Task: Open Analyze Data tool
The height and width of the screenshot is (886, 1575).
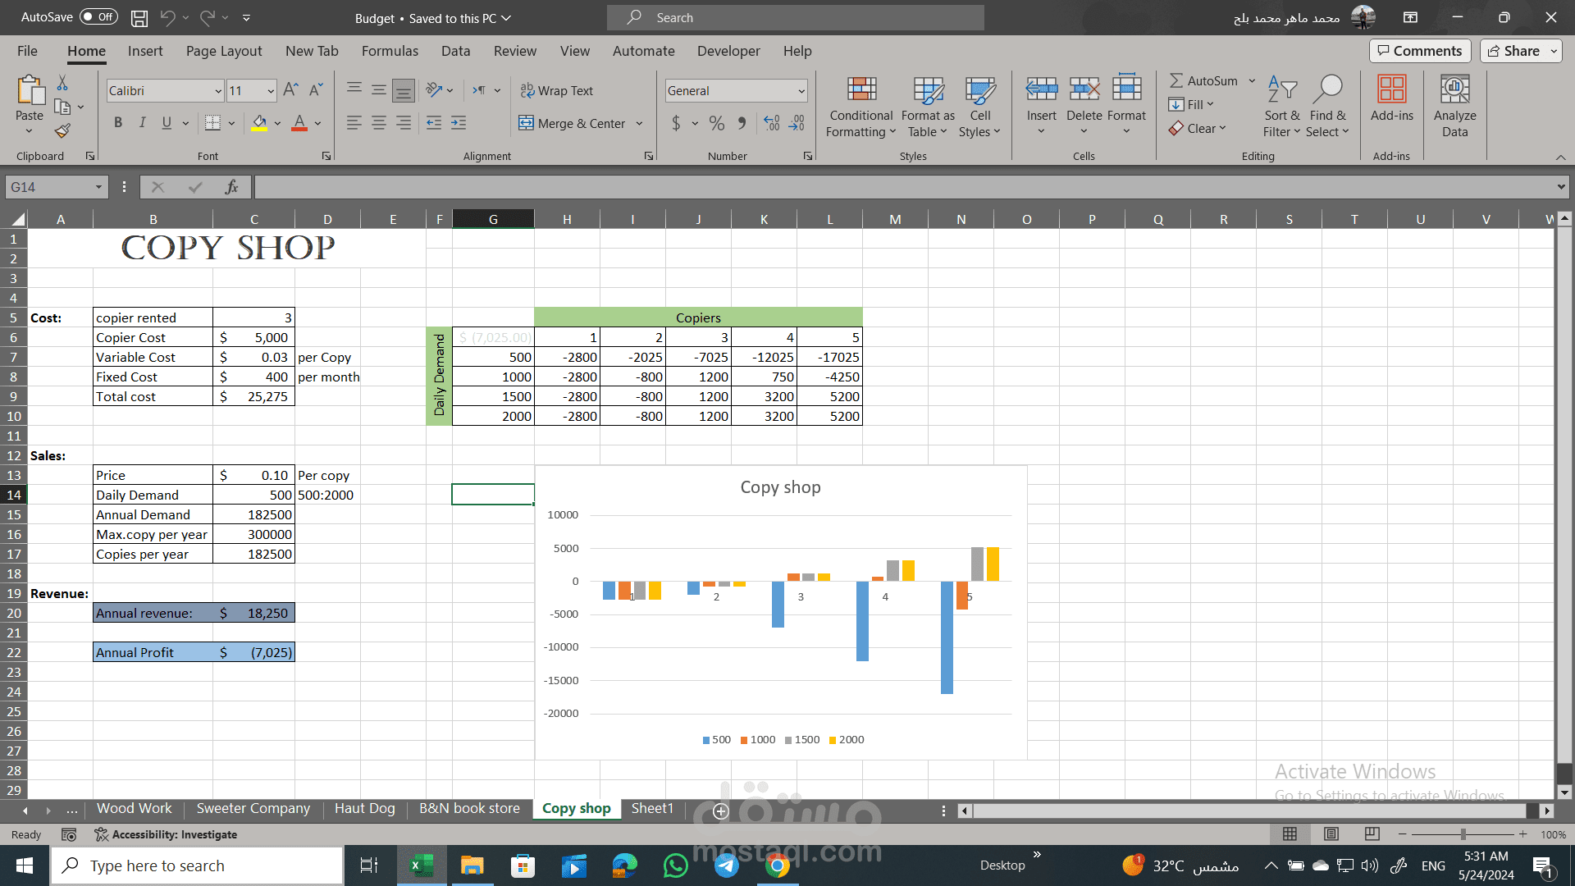Action: (1454, 107)
